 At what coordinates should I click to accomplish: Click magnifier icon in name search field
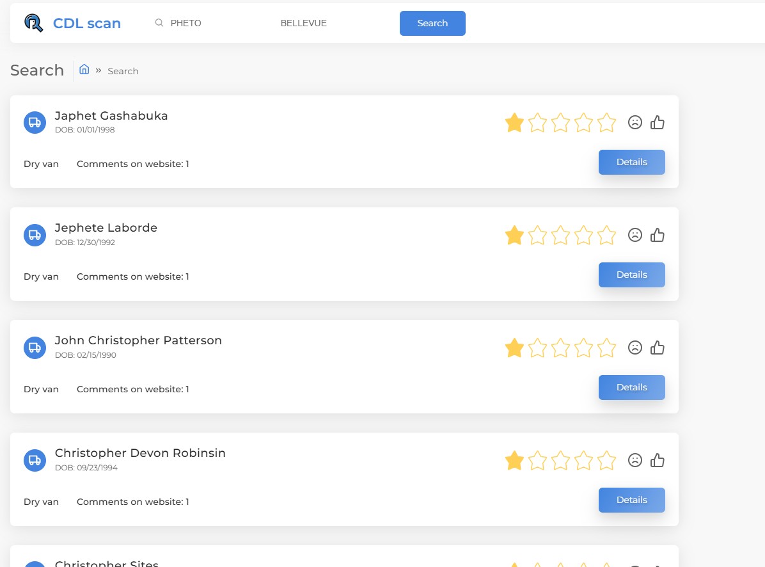[159, 23]
